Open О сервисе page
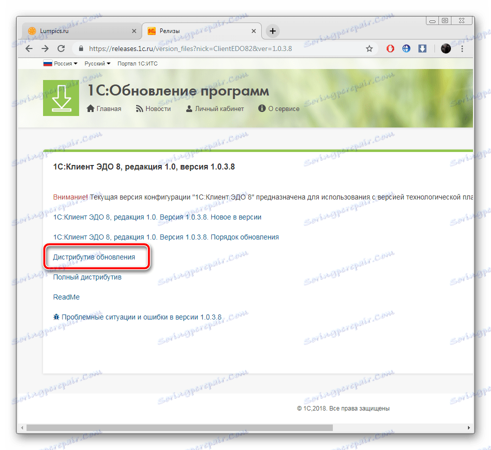Image resolution: width=491 pixels, height=450 pixels. pos(279,108)
